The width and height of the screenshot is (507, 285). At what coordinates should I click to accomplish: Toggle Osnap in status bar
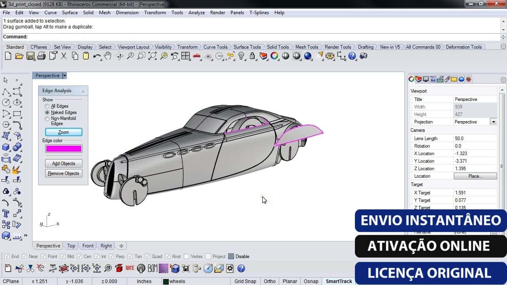point(311,281)
